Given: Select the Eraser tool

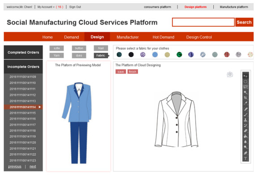Looking at the screenshot, I should (x=246, y=131).
